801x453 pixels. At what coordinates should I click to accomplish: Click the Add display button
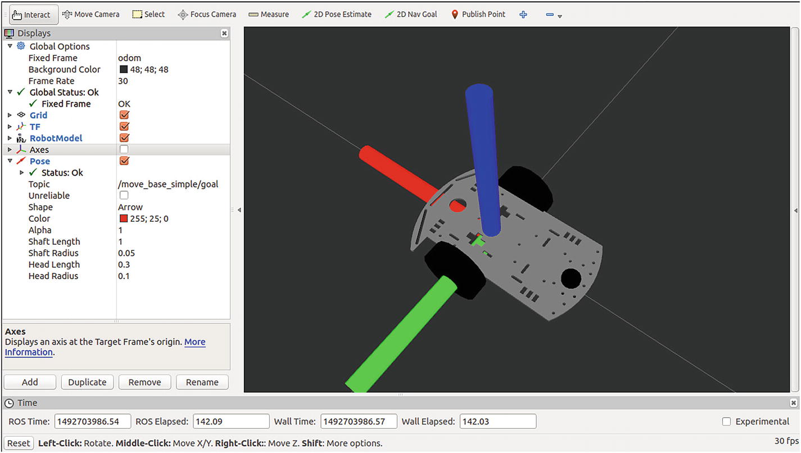coord(30,382)
